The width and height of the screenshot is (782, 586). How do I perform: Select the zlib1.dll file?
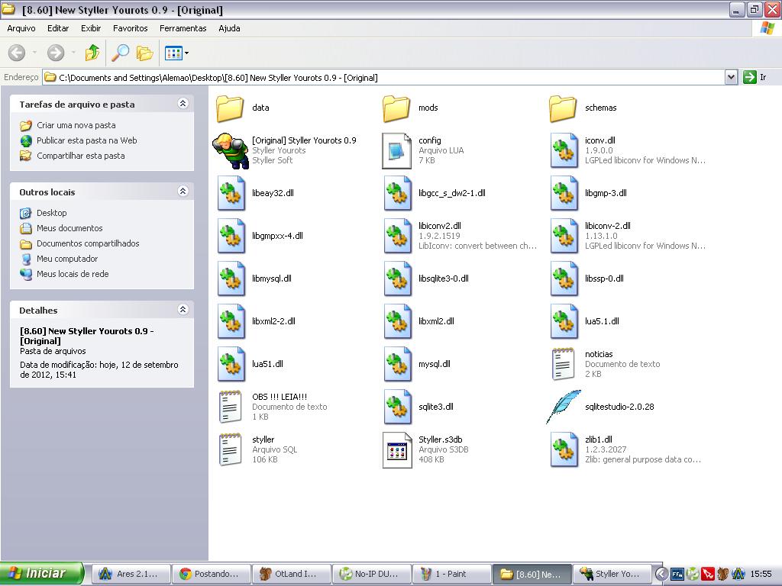click(625, 450)
